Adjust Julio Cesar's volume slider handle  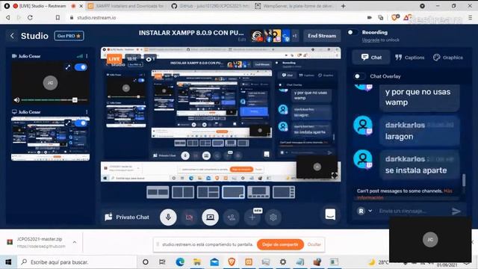coord(75,99)
